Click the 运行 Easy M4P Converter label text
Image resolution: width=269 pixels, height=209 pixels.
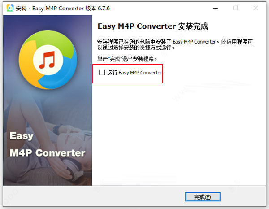(x=134, y=73)
